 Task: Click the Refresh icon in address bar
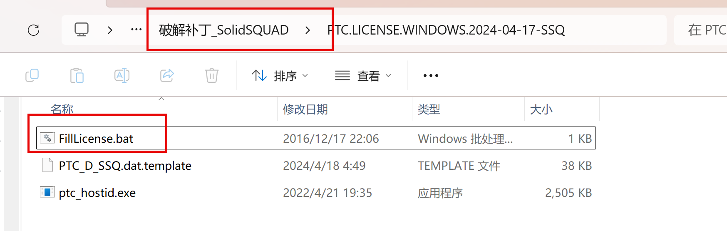(x=33, y=30)
